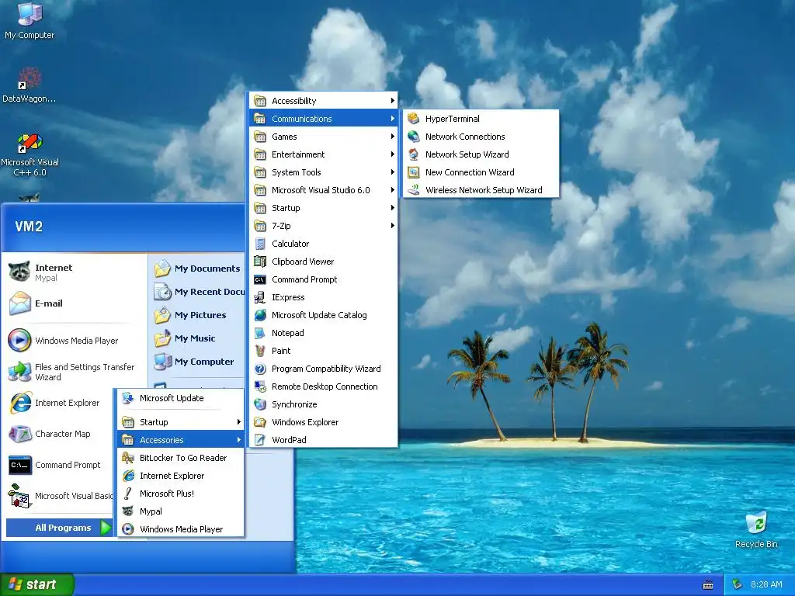
Task: Launch Clipboard Viewer icon
Action: [x=260, y=262]
